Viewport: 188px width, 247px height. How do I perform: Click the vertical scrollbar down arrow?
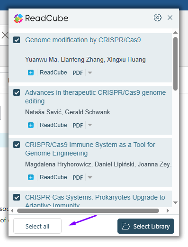tap(175, 202)
